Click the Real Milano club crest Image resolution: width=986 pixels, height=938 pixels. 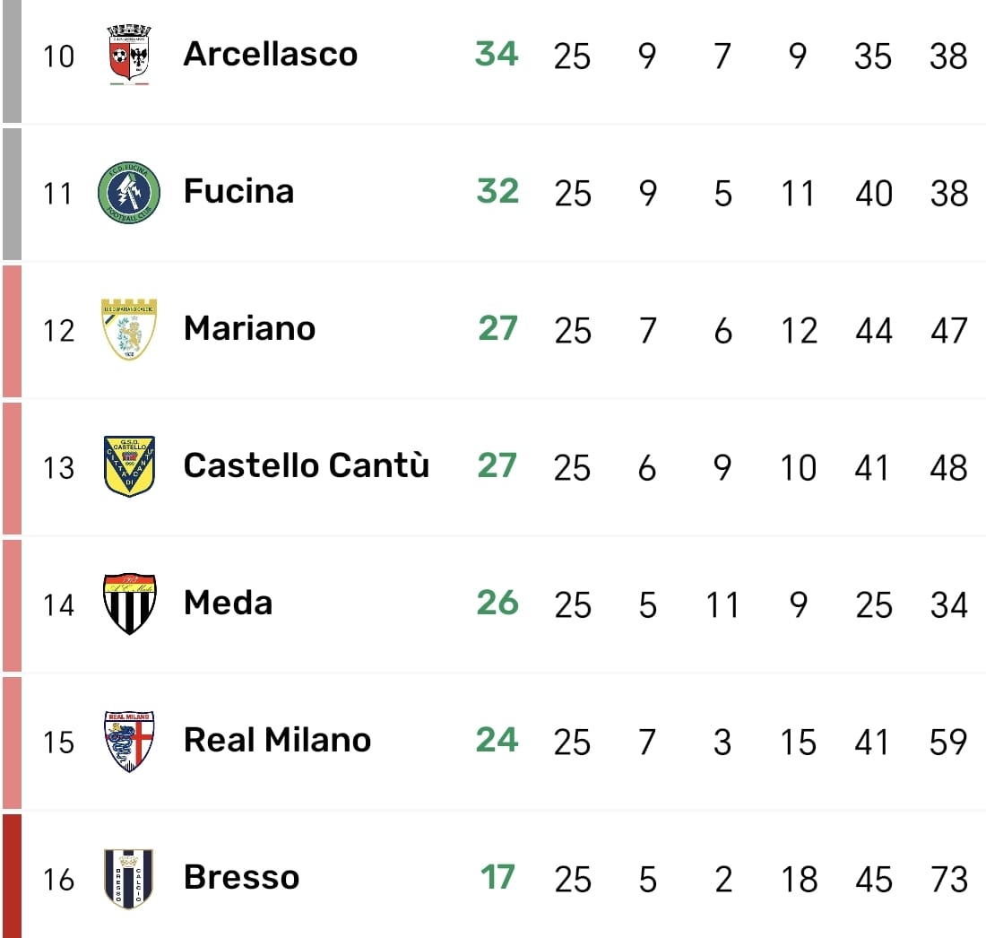click(129, 741)
